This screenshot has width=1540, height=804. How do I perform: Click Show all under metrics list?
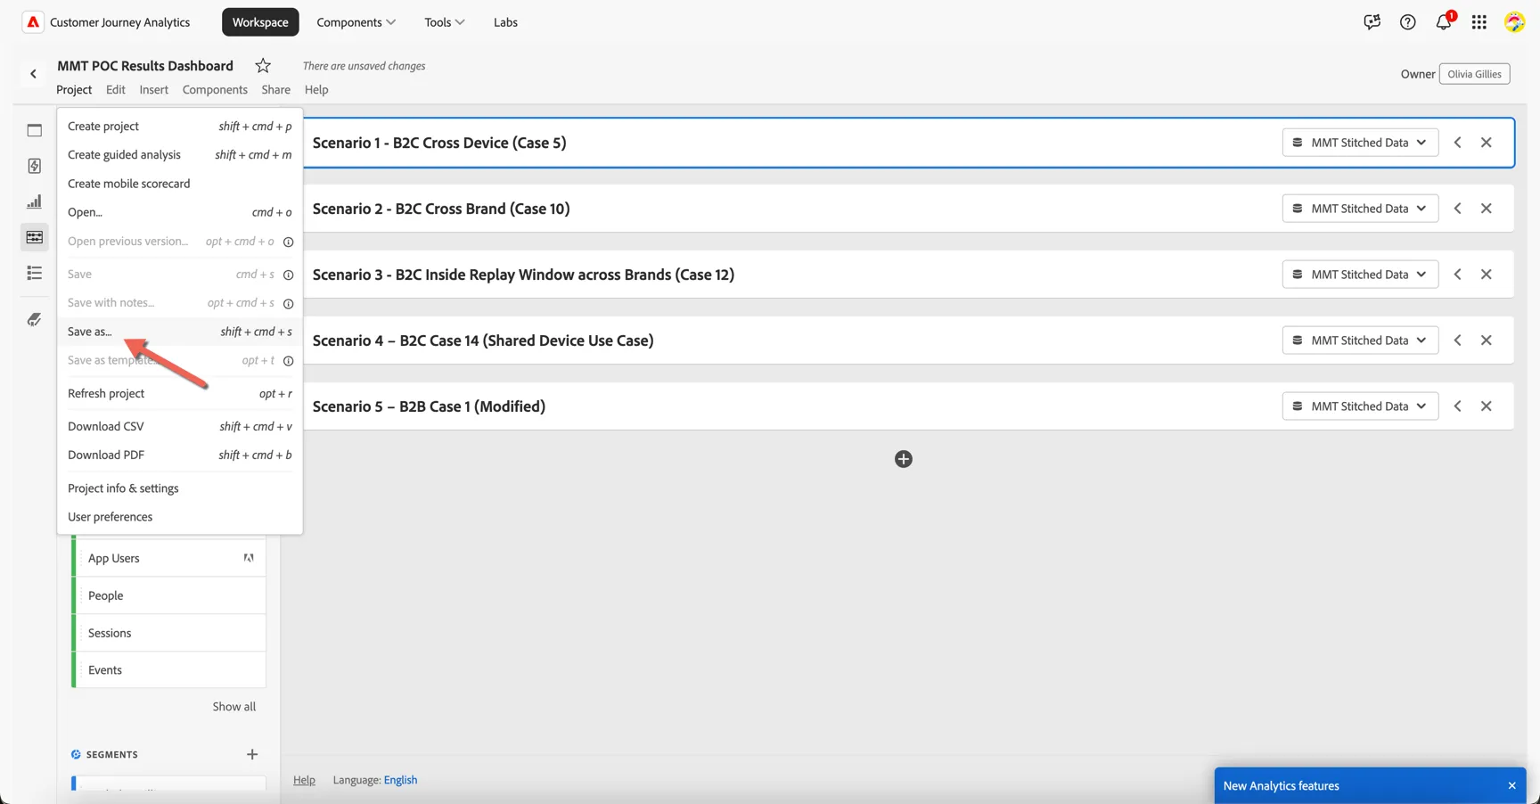234,707
